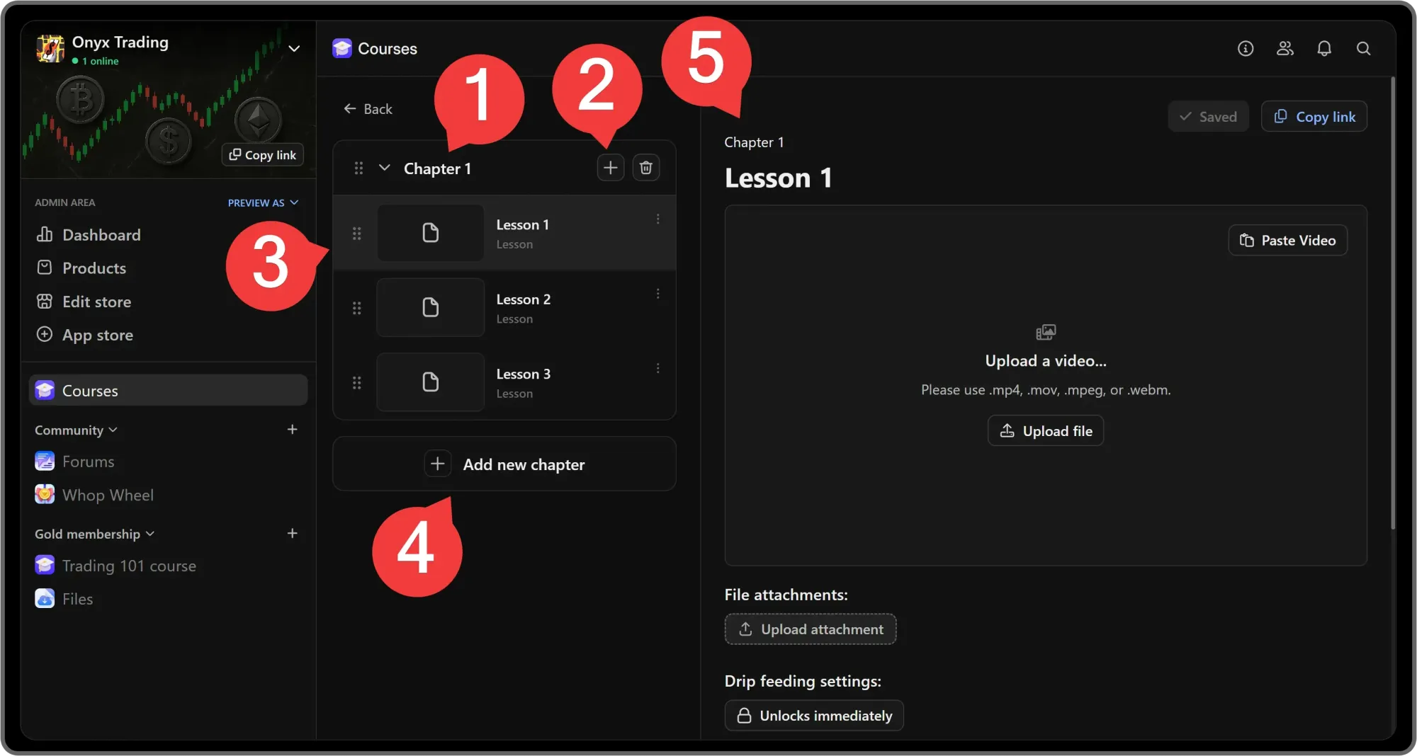The image size is (1417, 756).
Task: Open notifications from the bell icon
Action: (1324, 48)
